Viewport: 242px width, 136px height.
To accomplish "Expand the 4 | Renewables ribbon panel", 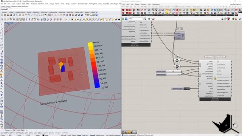I will pyautogui.click(x=208, y=15).
